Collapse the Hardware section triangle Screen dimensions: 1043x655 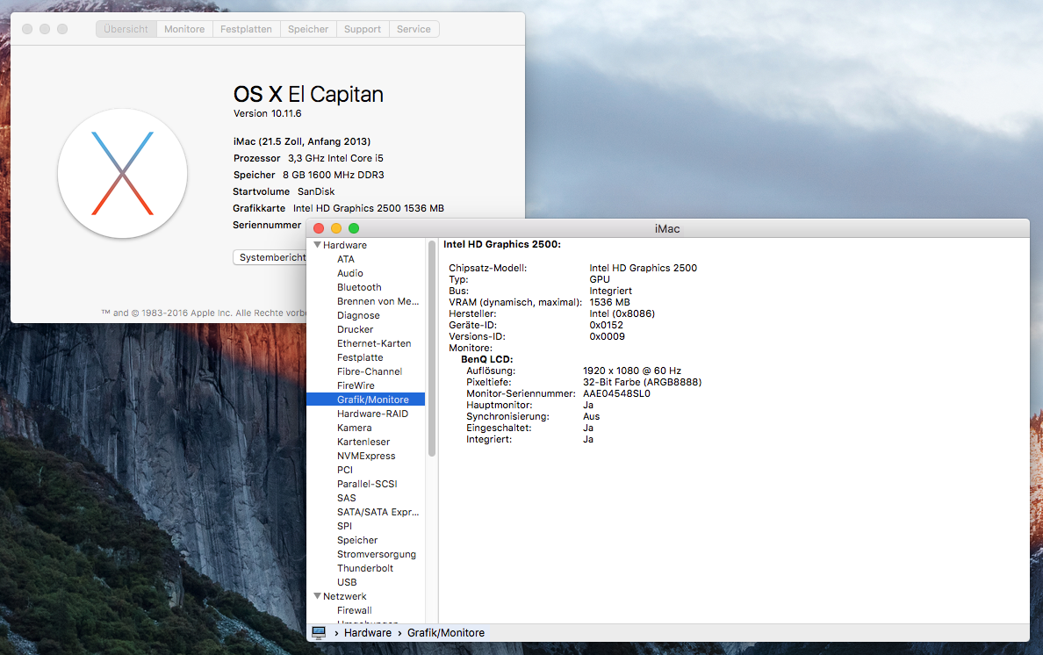[x=317, y=245]
